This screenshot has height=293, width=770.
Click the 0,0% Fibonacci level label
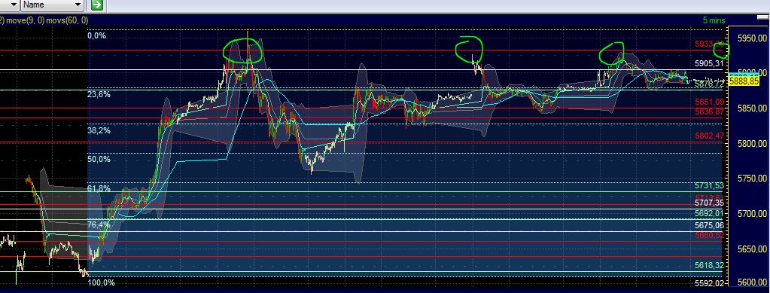(x=97, y=35)
